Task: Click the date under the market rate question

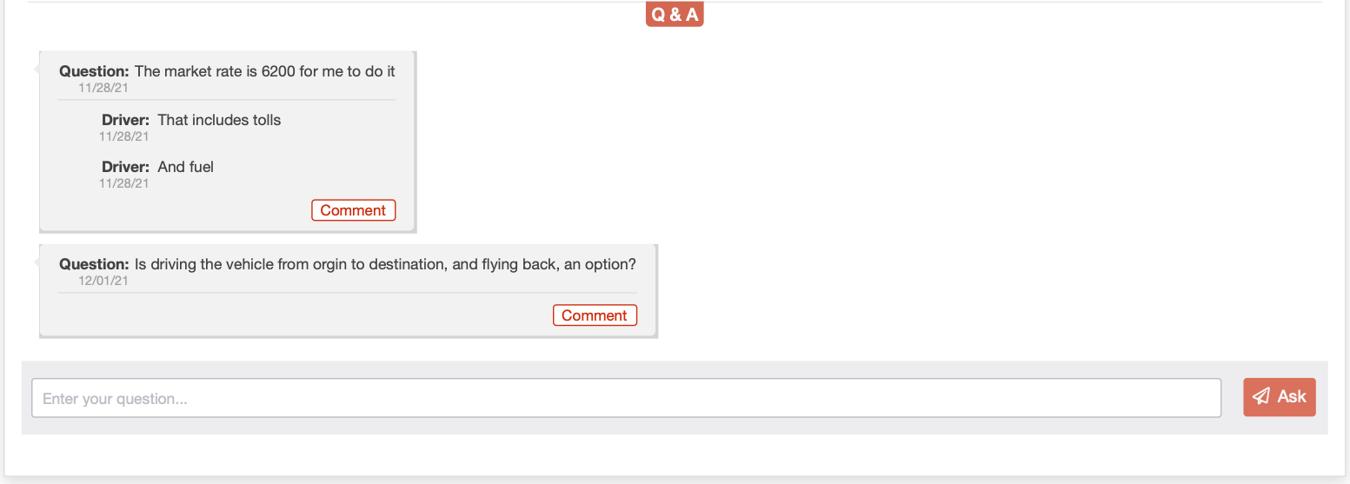Action: [103, 88]
